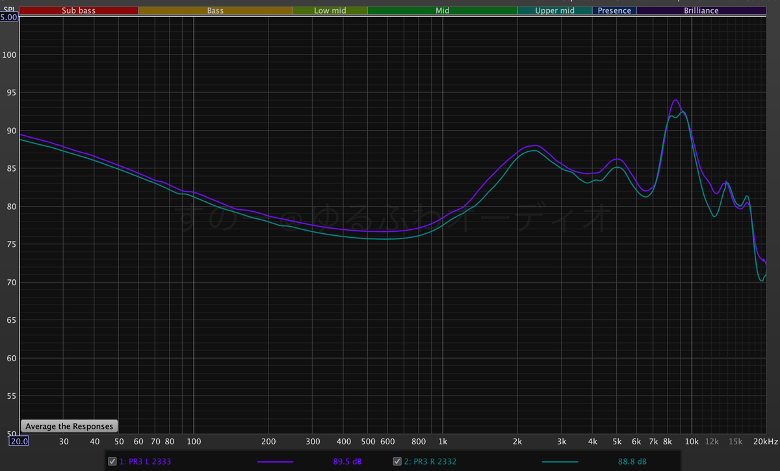Click the Mid band label
Image resolution: width=780 pixels, height=471 pixels.
(x=443, y=10)
